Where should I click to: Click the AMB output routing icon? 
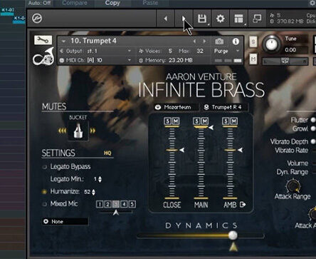coord(243,205)
